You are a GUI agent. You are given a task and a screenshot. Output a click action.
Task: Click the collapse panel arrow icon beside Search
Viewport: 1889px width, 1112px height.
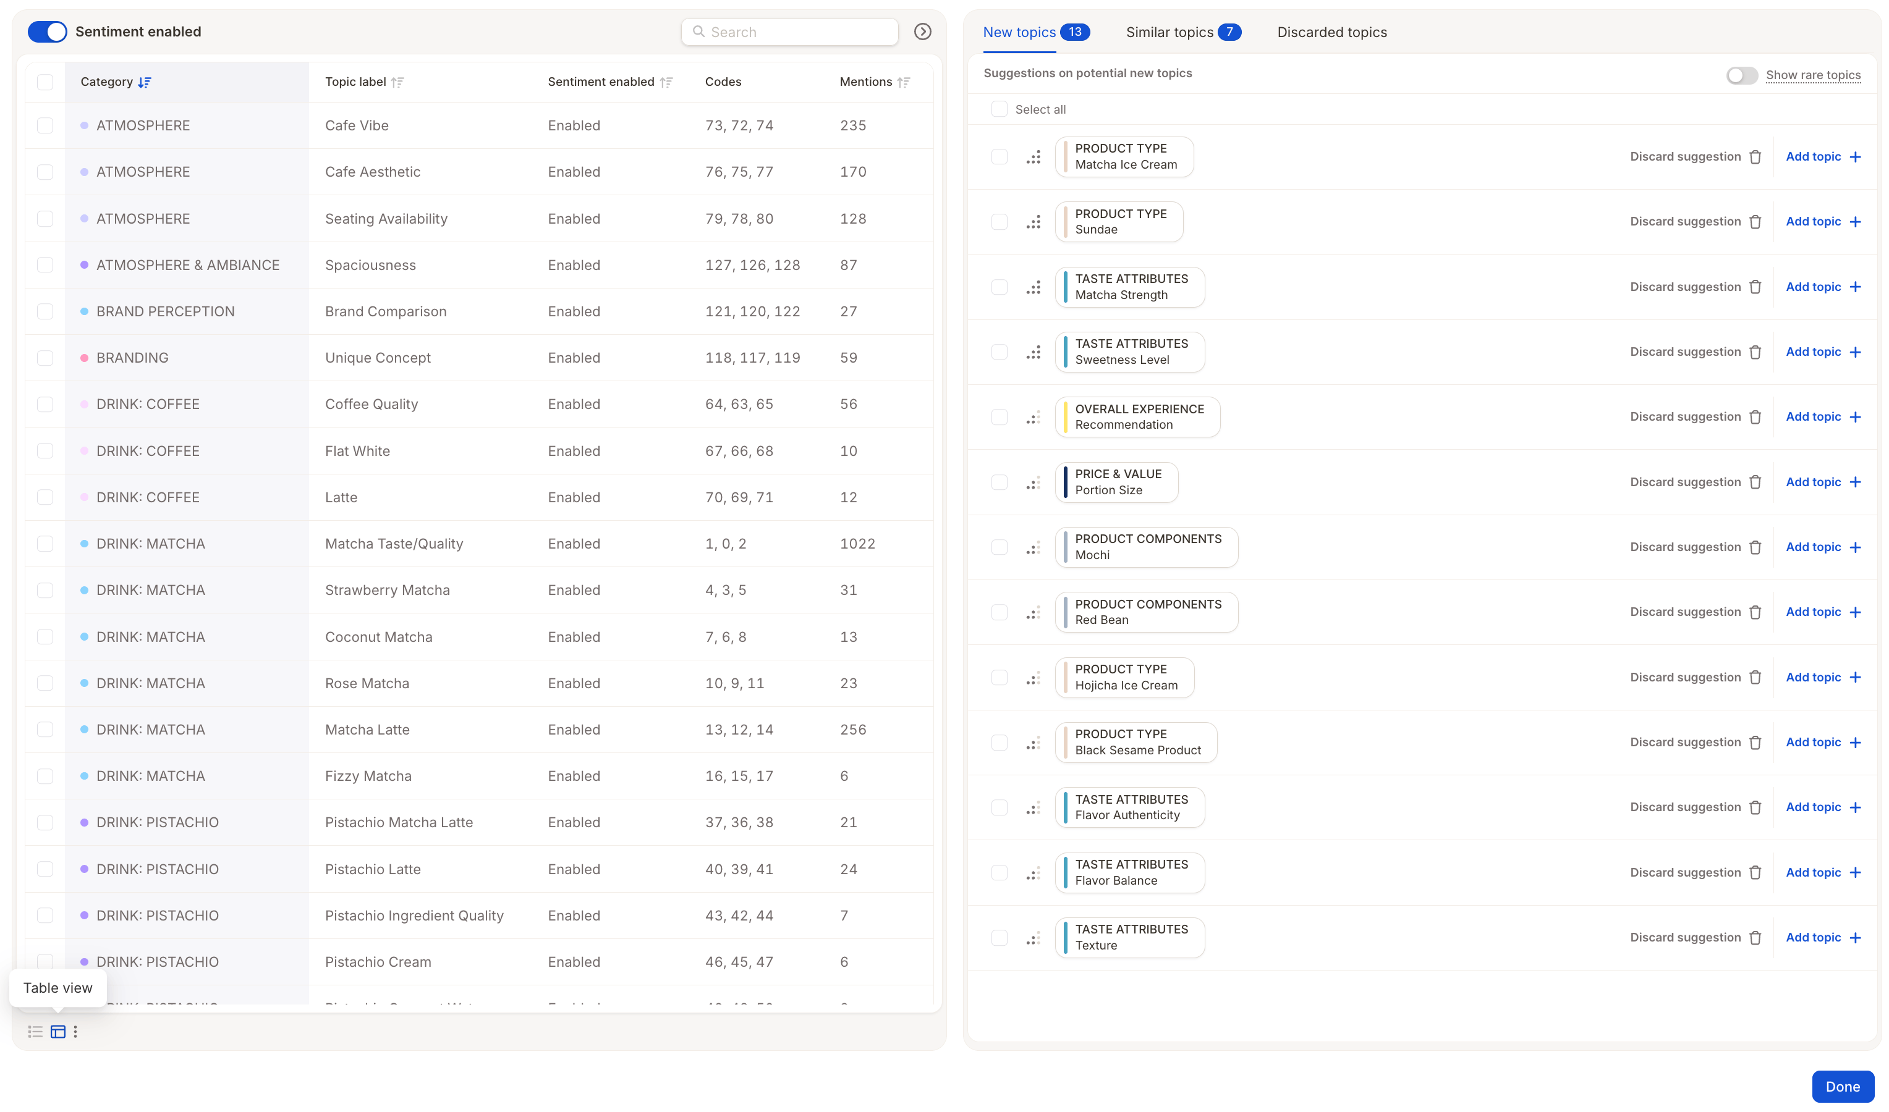pyautogui.click(x=923, y=32)
